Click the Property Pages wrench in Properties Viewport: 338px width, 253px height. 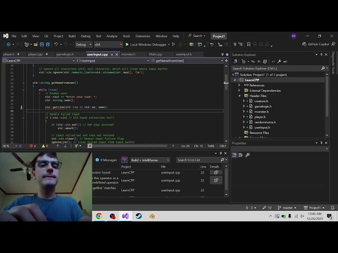point(248,155)
